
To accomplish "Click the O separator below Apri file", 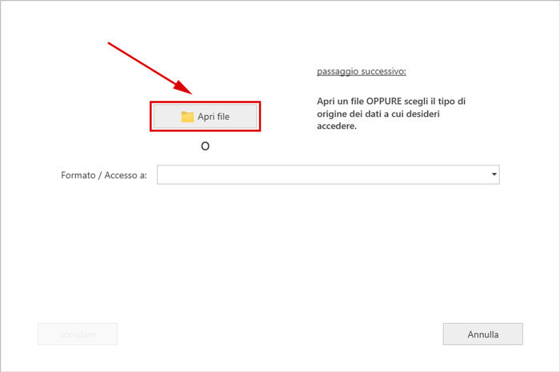I will tap(206, 146).
